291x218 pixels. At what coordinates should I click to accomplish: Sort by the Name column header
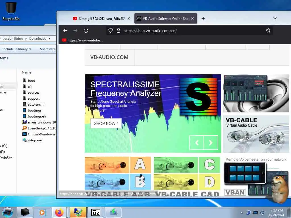tap(26, 72)
